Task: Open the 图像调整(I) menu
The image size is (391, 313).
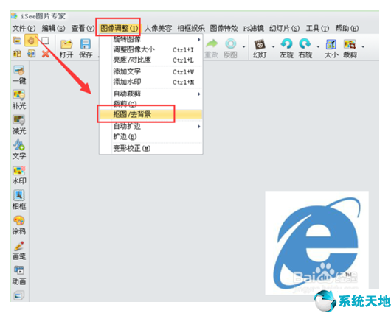Action: coord(119,29)
